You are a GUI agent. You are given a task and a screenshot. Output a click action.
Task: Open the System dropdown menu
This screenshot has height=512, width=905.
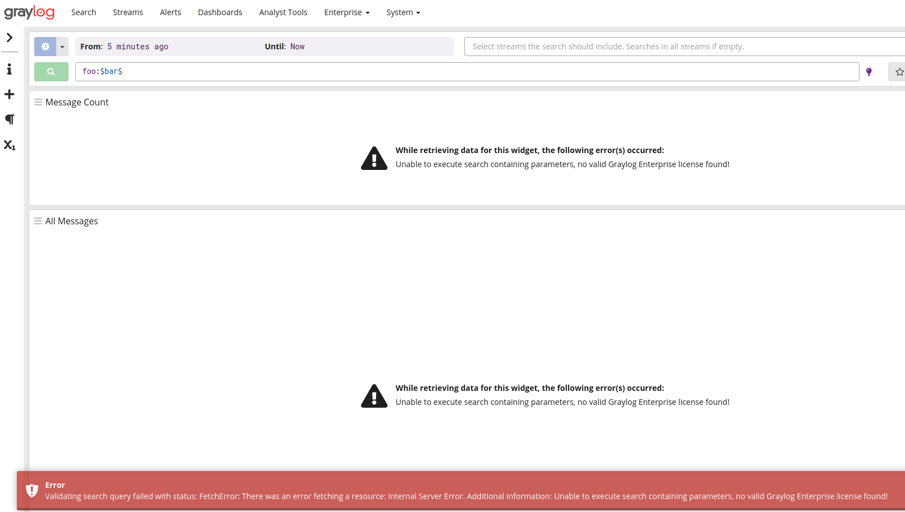click(x=403, y=12)
